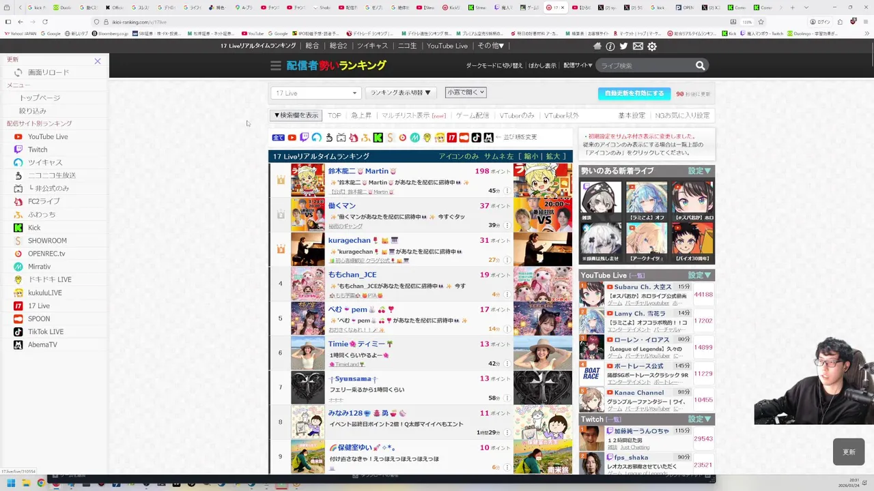Click 並び順を変更 link
874x491 pixels.
pyautogui.click(x=520, y=138)
